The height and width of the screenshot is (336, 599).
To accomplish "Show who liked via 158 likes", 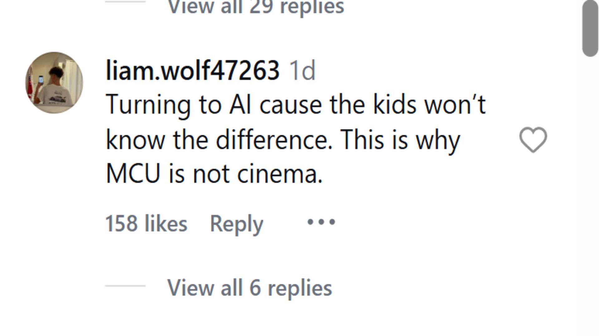I will pos(146,223).
